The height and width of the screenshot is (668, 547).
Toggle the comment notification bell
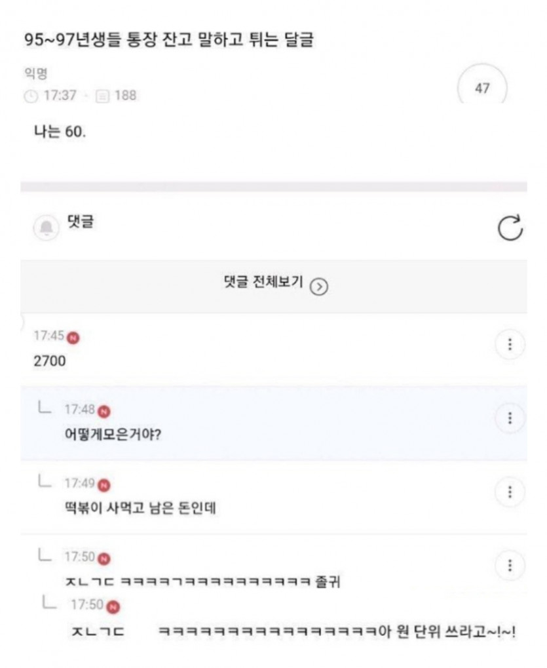click(x=46, y=227)
